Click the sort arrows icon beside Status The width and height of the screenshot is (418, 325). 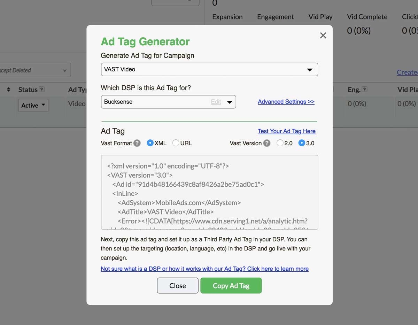[9, 90]
